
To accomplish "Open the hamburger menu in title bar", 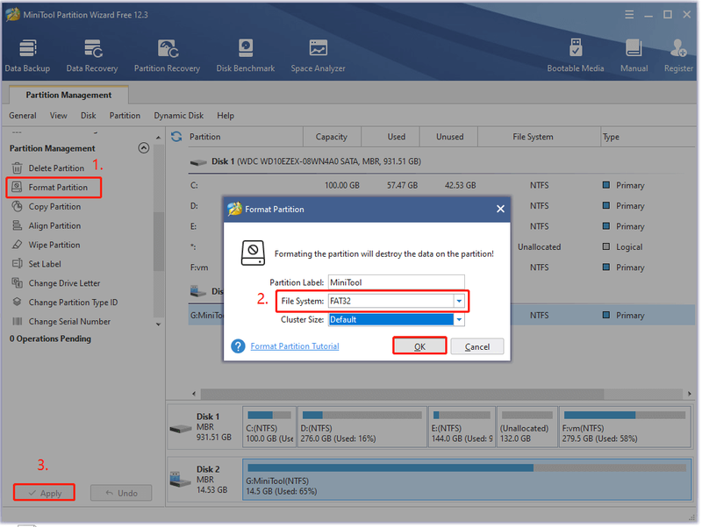I will pos(629,15).
